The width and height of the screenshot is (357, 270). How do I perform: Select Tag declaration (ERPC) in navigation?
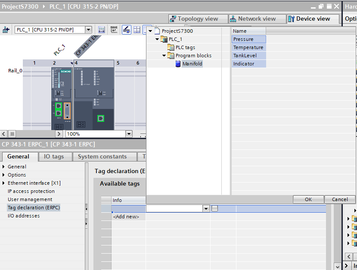[34, 208]
